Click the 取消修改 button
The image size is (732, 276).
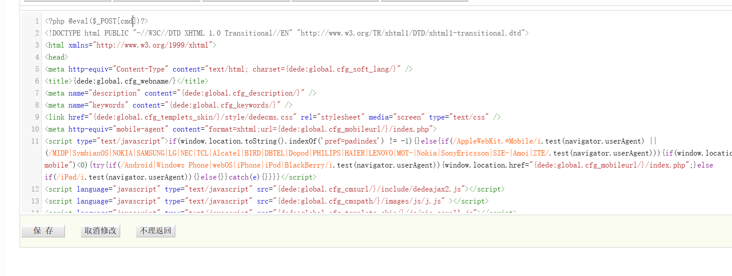point(100,231)
